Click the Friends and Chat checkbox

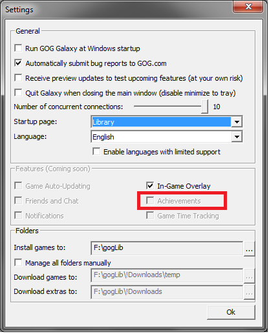pos(18,200)
